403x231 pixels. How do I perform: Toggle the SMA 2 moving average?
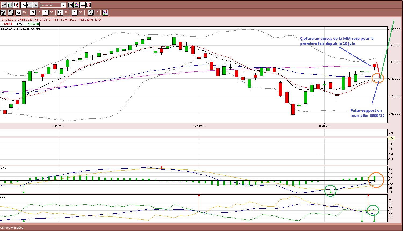[75, 12]
